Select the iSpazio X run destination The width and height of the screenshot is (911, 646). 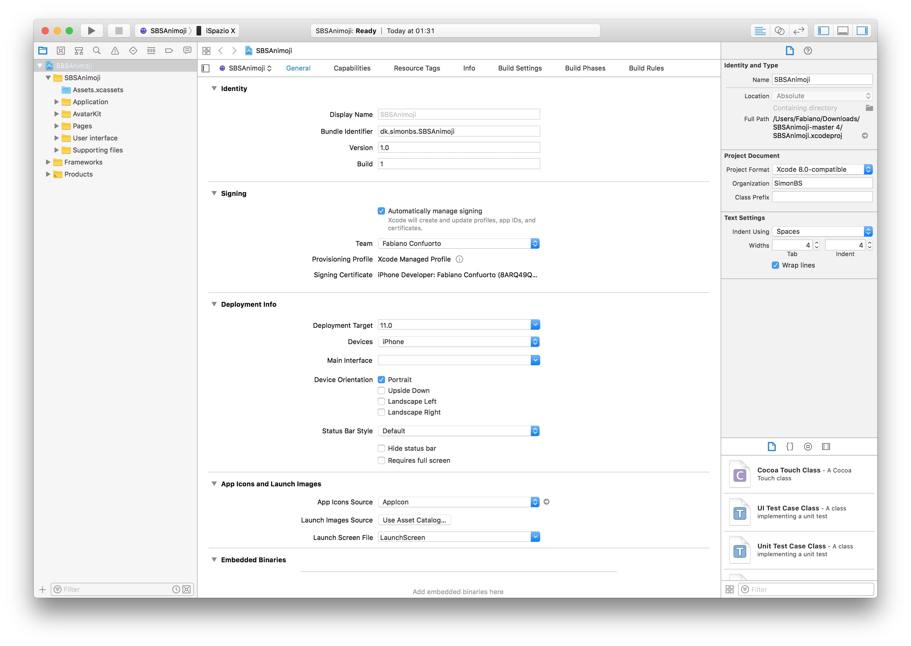coord(216,31)
